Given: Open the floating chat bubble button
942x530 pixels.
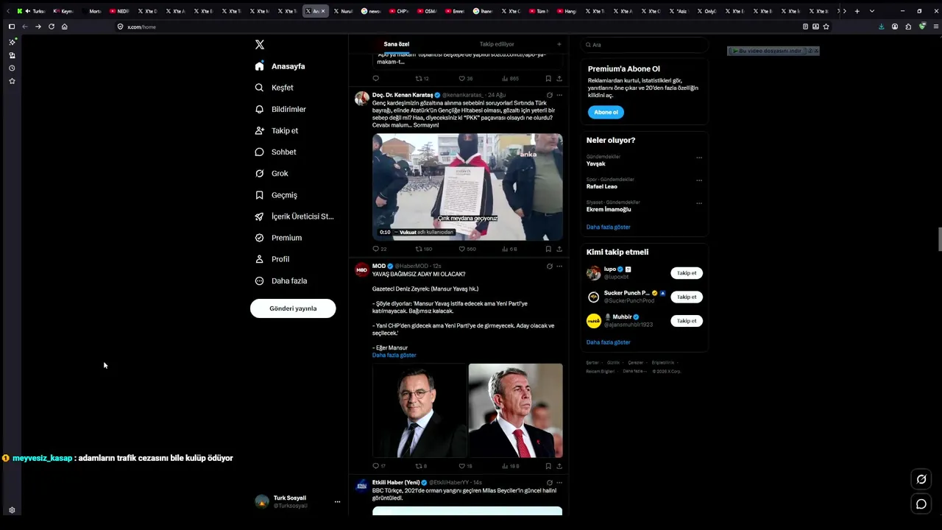Looking at the screenshot, I should tap(921, 504).
